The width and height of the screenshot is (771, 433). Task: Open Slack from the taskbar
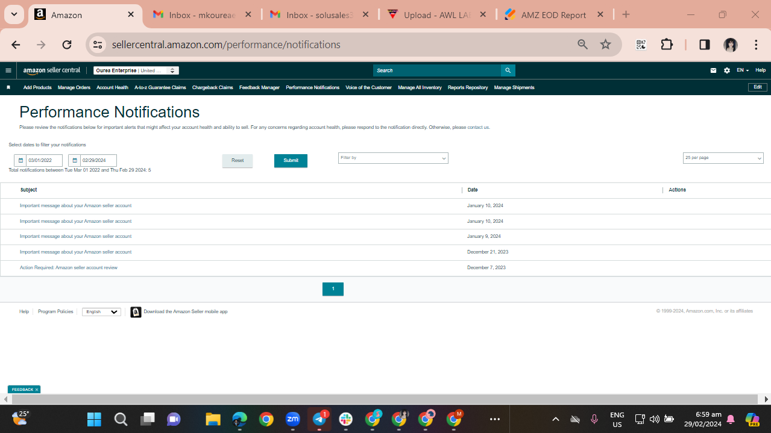coord(346,419)
